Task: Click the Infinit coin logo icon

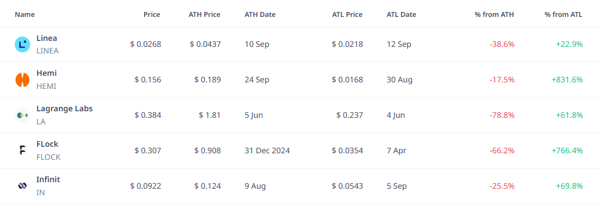Action: coord(22,186)
